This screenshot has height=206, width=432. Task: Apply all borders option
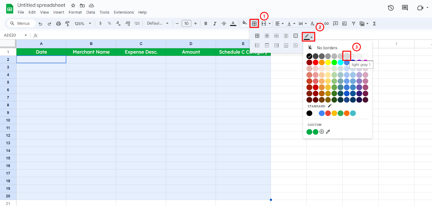tap(257, 36)
